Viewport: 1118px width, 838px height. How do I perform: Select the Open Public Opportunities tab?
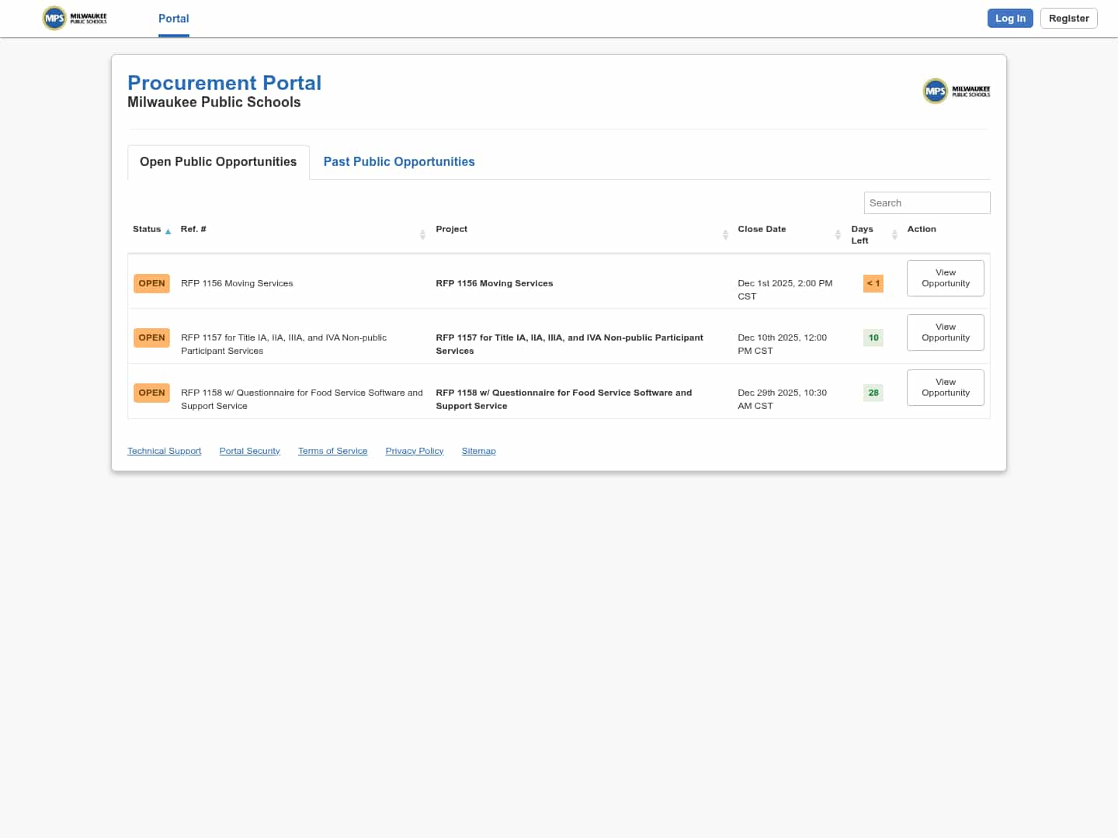pyautogui.click(x=218, y=161)
